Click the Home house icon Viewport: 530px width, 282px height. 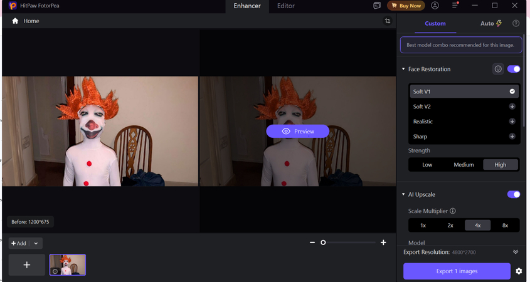coord(15,21)
